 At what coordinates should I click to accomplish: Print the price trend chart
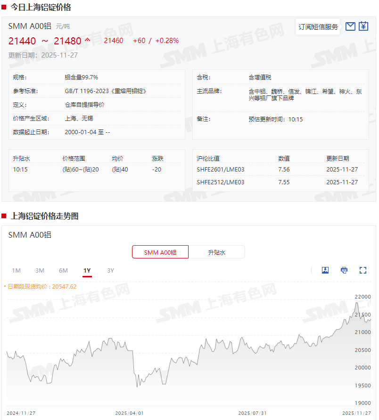344,270
